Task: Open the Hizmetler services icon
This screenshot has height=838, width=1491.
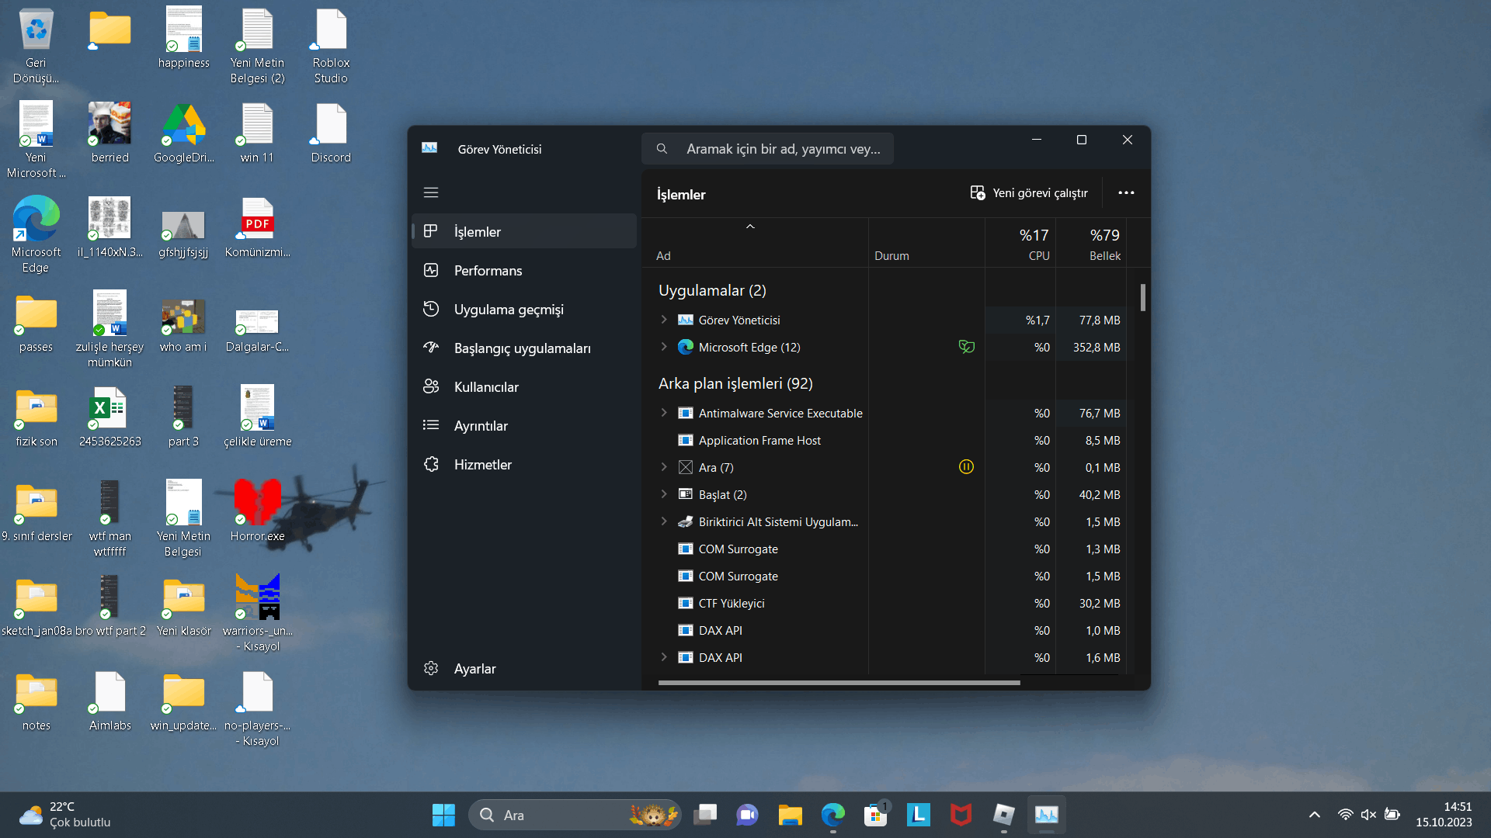Action: click(x=431, y=464)
